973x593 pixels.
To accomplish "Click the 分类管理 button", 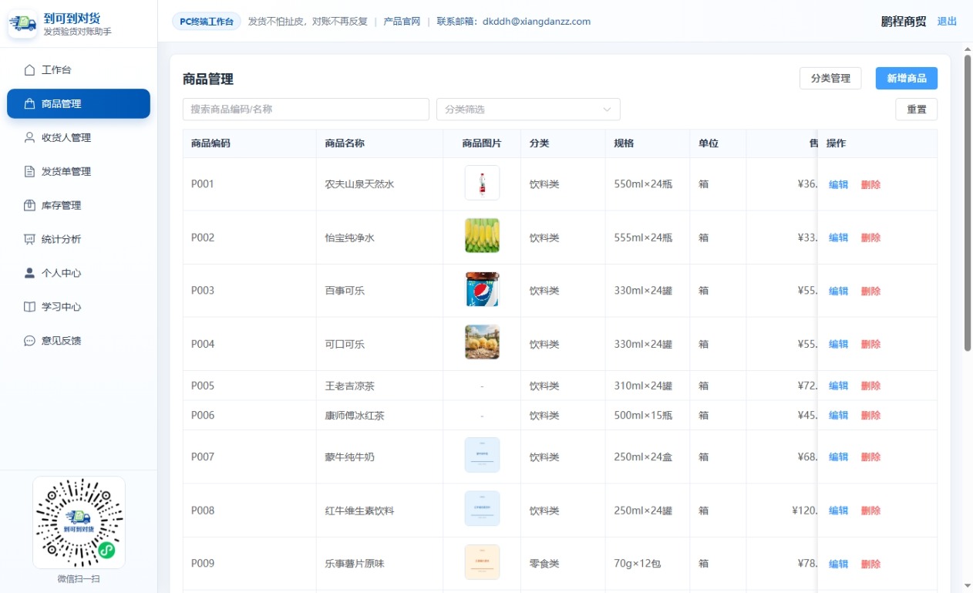I will tap(830, 78).
